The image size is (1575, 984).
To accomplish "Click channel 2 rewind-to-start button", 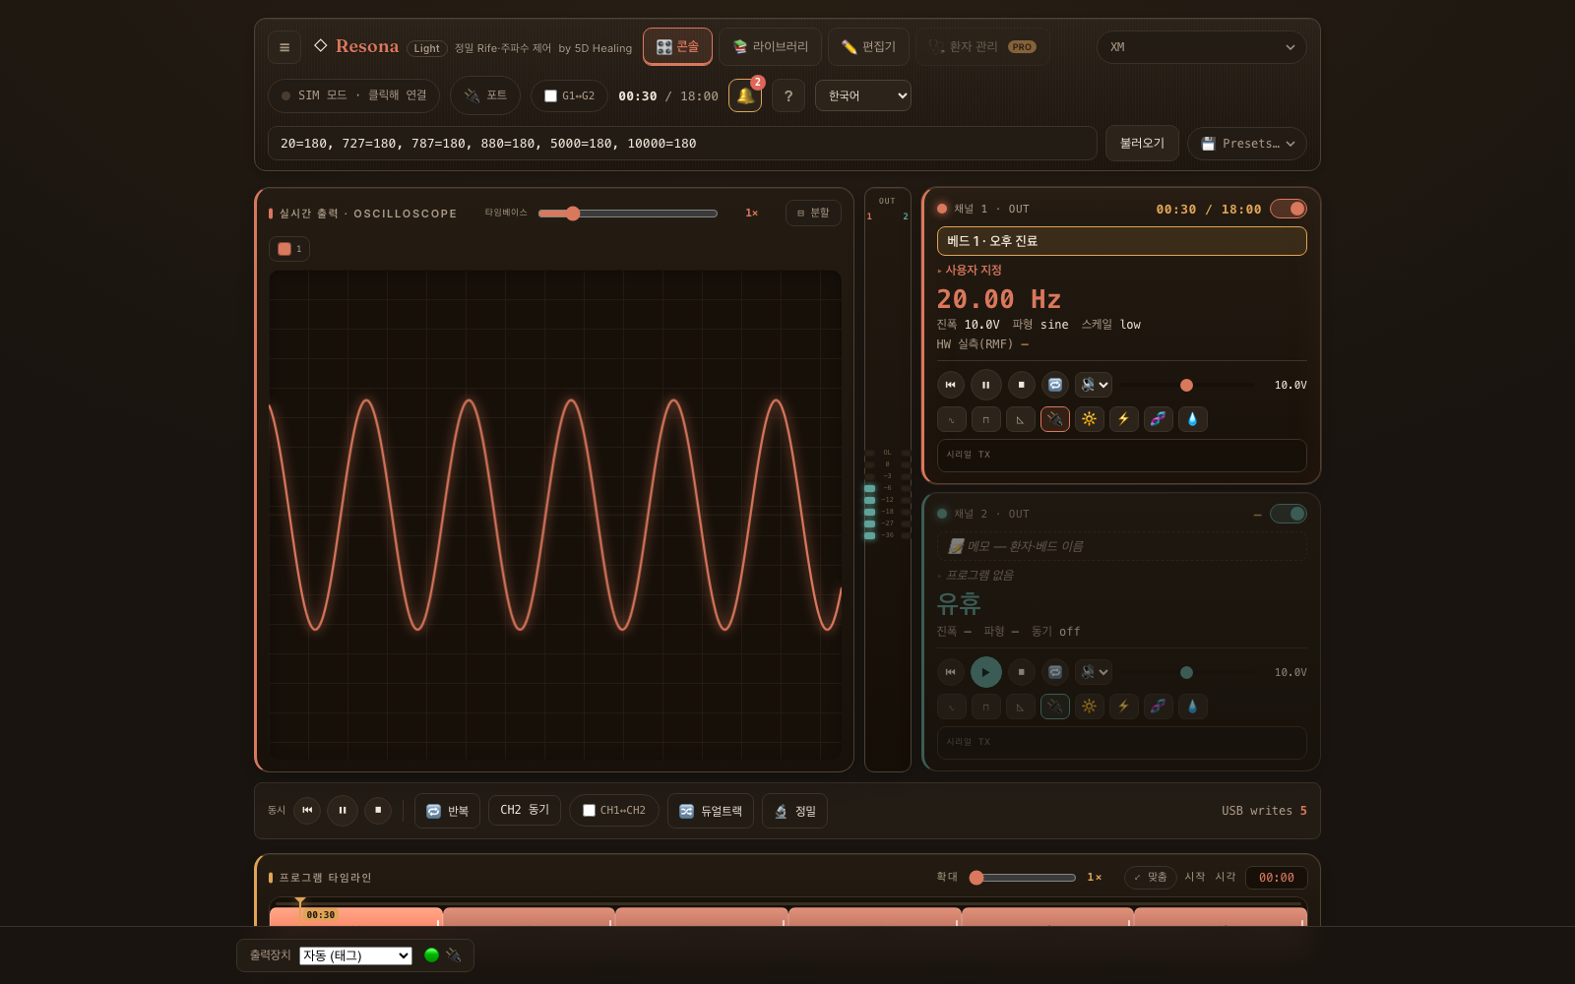I will click(x=951, y=672).
